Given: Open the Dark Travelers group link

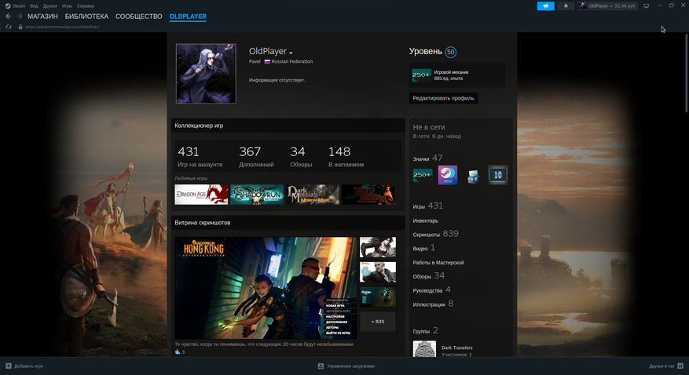Looking at the screenshot, I should pyautogui.click(x=457, y=348).
